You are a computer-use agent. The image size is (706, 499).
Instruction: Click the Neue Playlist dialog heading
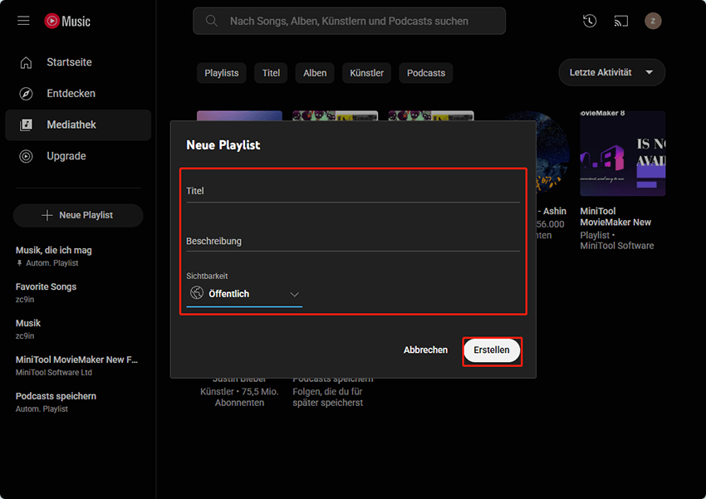point(223,145)
